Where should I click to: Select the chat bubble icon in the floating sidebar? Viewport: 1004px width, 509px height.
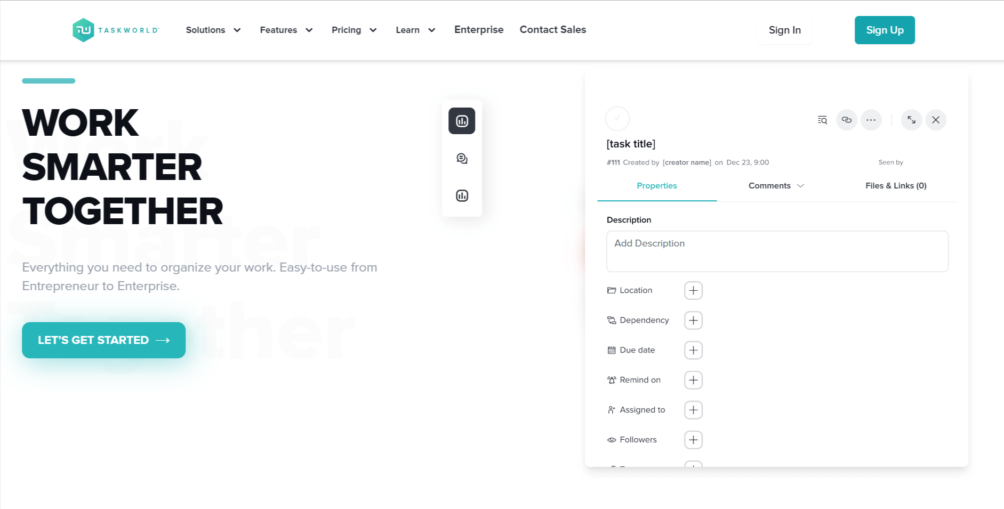(x=461, y=158)
